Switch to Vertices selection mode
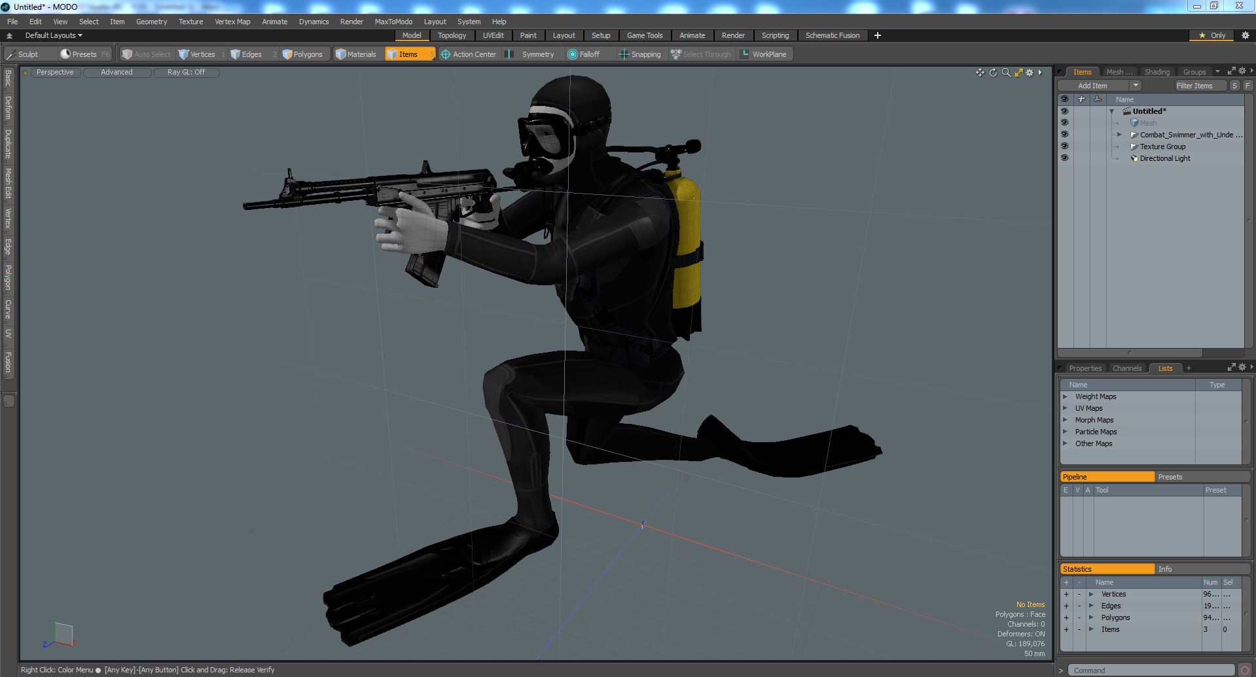 pyautogui.click(x=202, y=54)
